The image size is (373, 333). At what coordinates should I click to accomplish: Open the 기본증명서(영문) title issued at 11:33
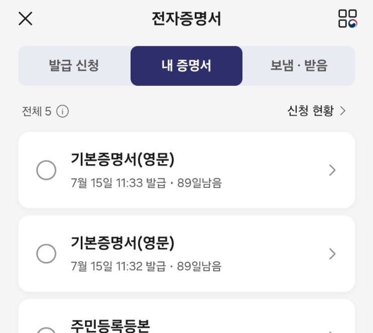click(x=122, y=159)
